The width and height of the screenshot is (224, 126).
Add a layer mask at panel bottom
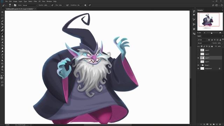(x=207, y=124)
